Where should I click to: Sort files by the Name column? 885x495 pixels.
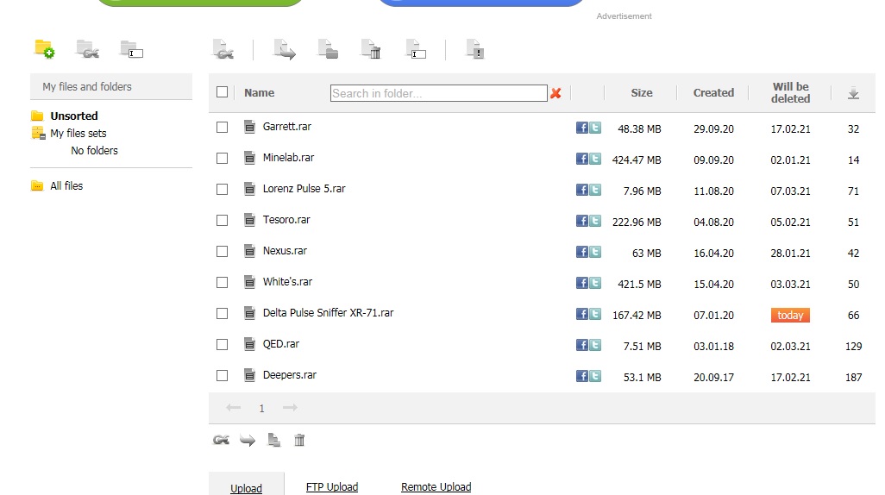point(259,92)
